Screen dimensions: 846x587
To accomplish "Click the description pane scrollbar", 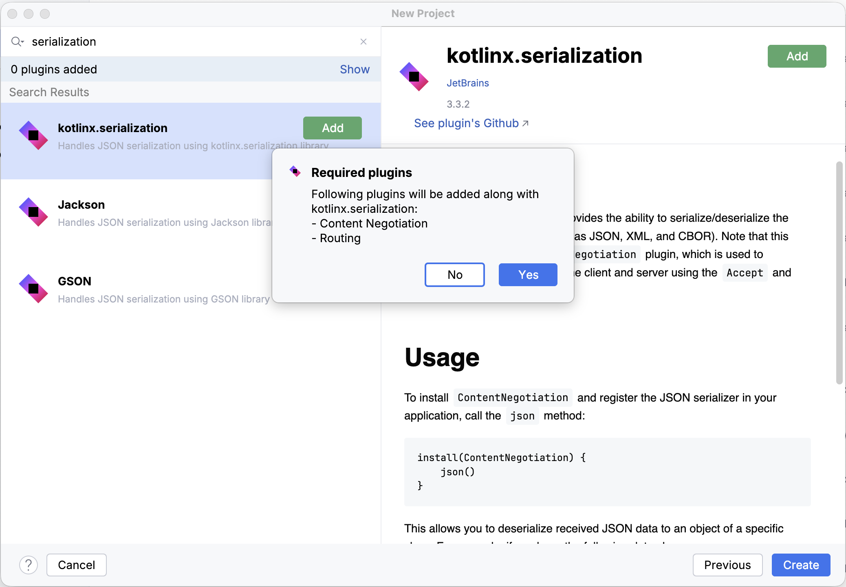I will click(839, 273).
